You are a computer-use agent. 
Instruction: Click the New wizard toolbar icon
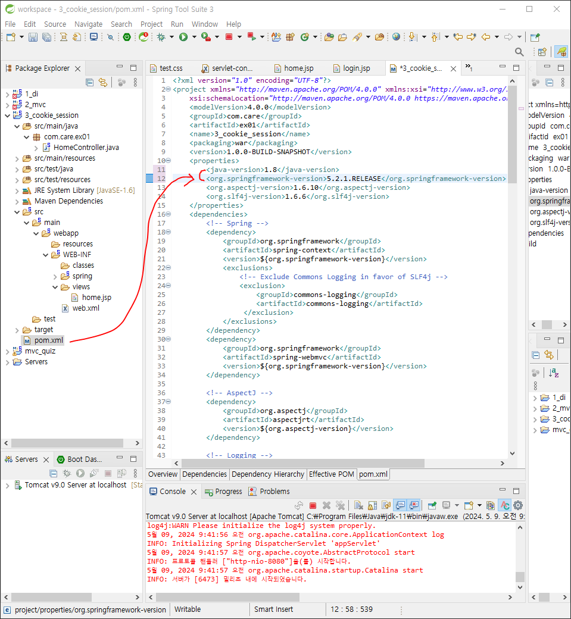coord(11,37)
